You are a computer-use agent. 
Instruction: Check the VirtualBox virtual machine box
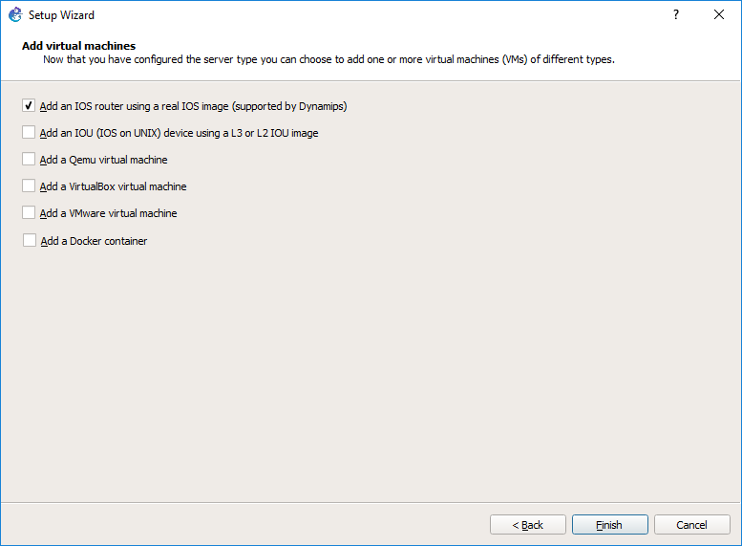point(29,186)
